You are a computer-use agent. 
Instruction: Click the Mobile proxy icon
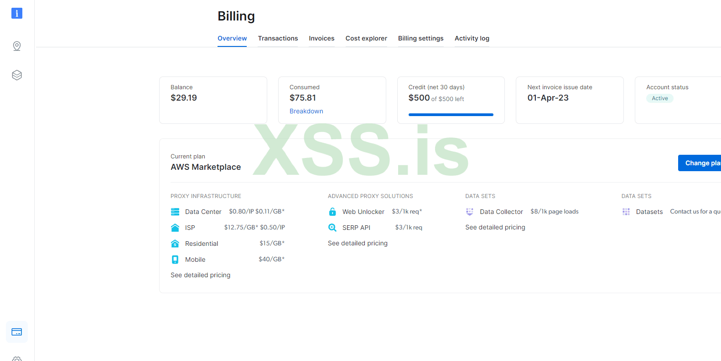[175, 259]
